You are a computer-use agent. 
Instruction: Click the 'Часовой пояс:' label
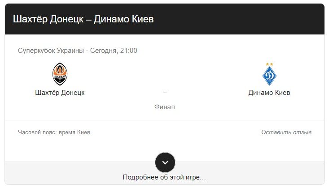(x=37, y=132)
